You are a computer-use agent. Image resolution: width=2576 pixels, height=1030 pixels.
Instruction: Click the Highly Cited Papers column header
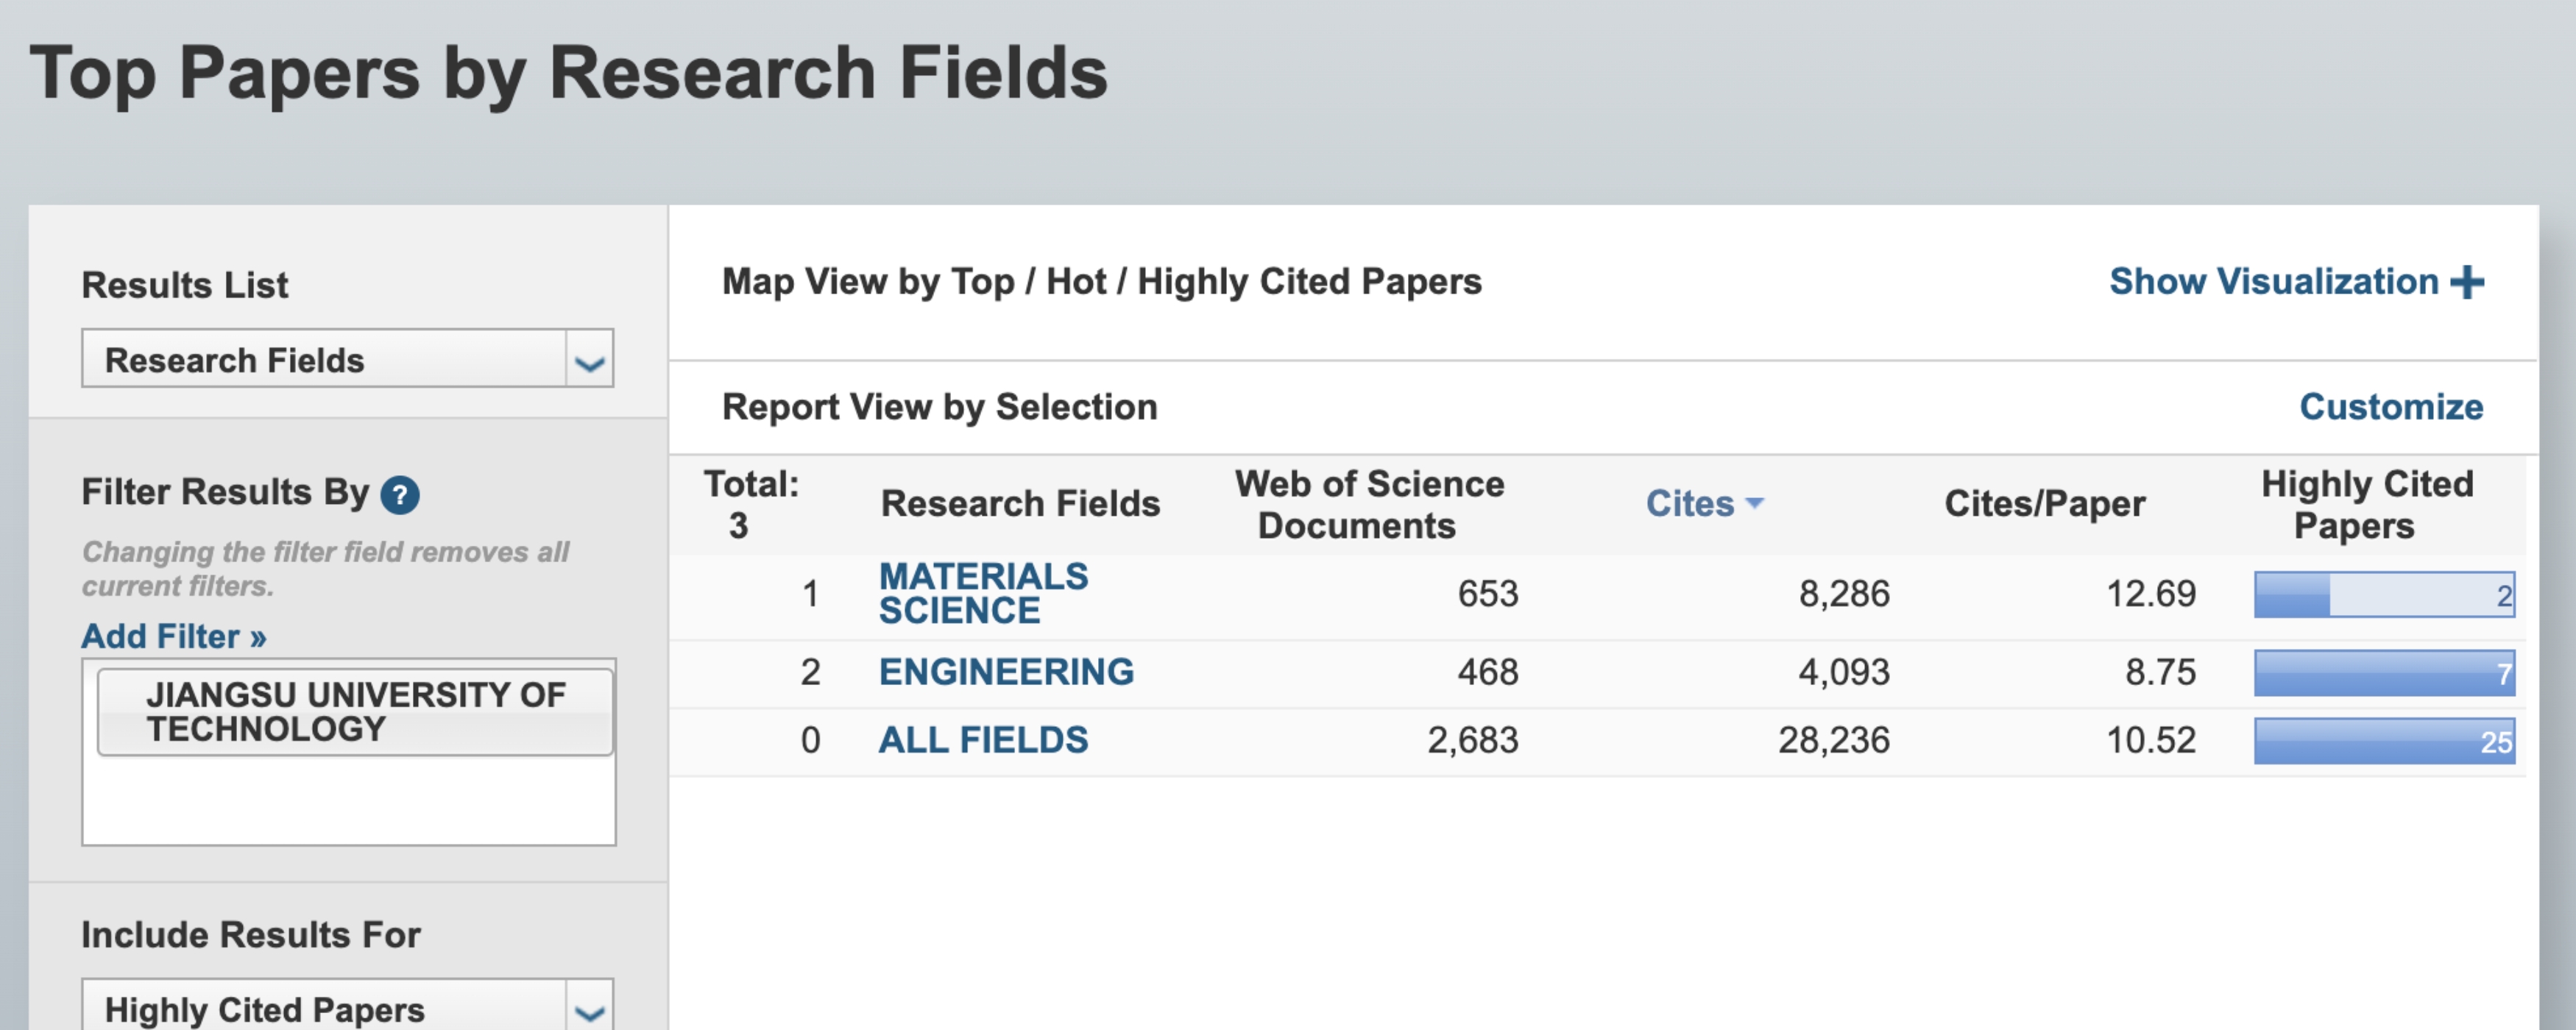[2366, 505]
